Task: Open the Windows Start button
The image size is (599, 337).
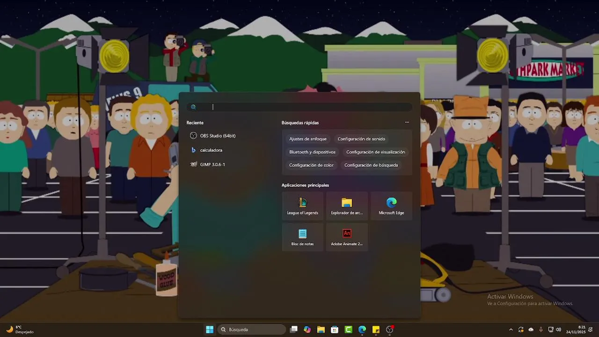Action: point(210,330)
